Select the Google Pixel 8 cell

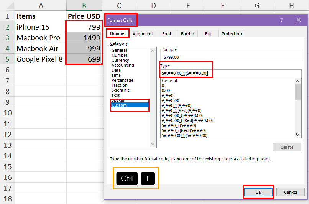coord(41,59)
